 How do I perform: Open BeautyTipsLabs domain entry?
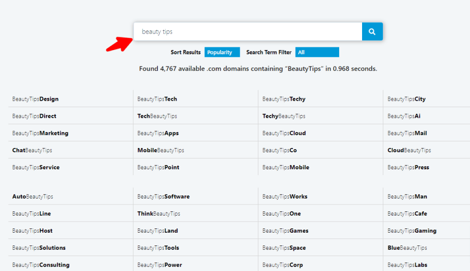coord(407,265)
